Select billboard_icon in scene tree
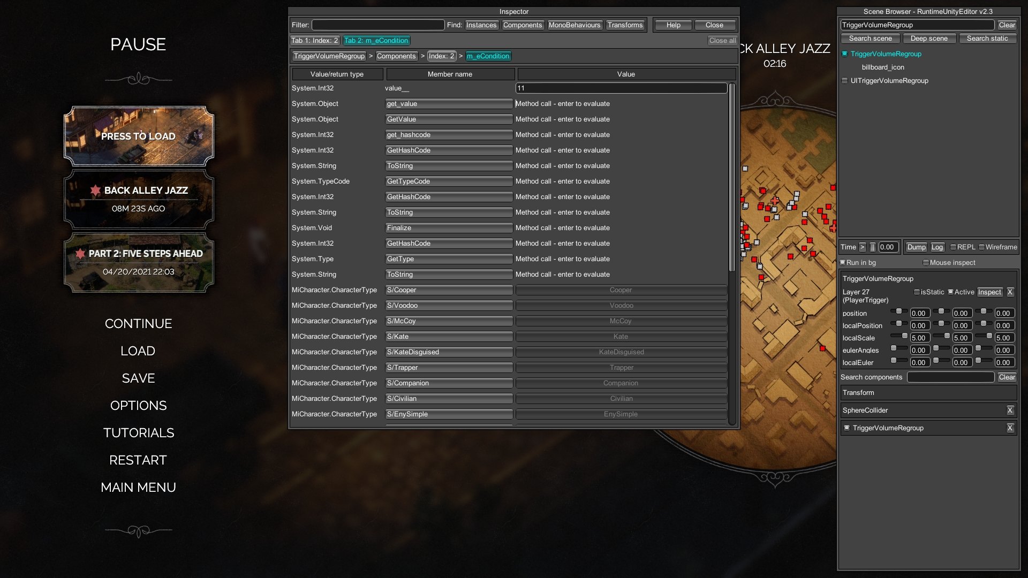1028x578 pixels. [x=882, y=67]
